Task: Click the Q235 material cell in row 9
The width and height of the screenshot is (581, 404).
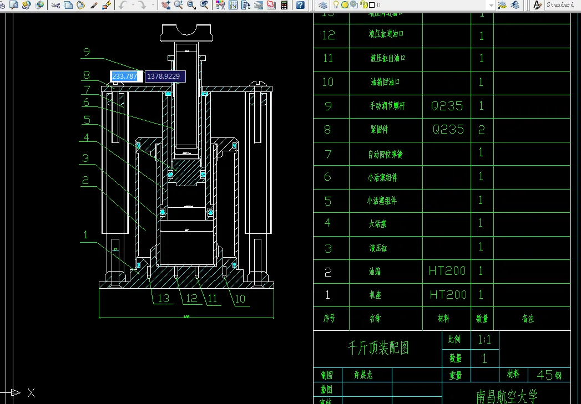Action: pos(447,106)
